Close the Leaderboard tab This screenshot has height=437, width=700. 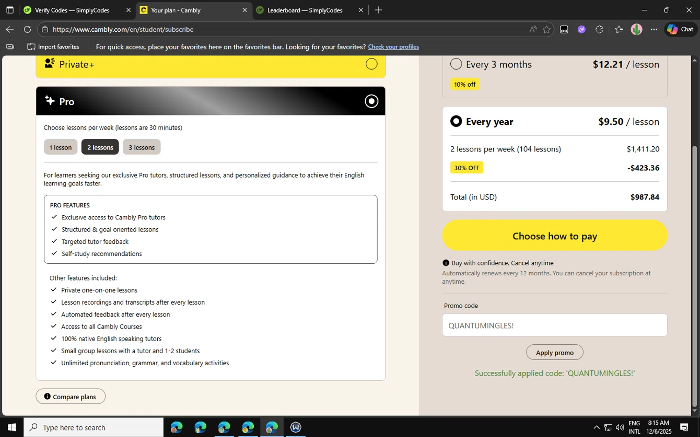click(361, 10)
